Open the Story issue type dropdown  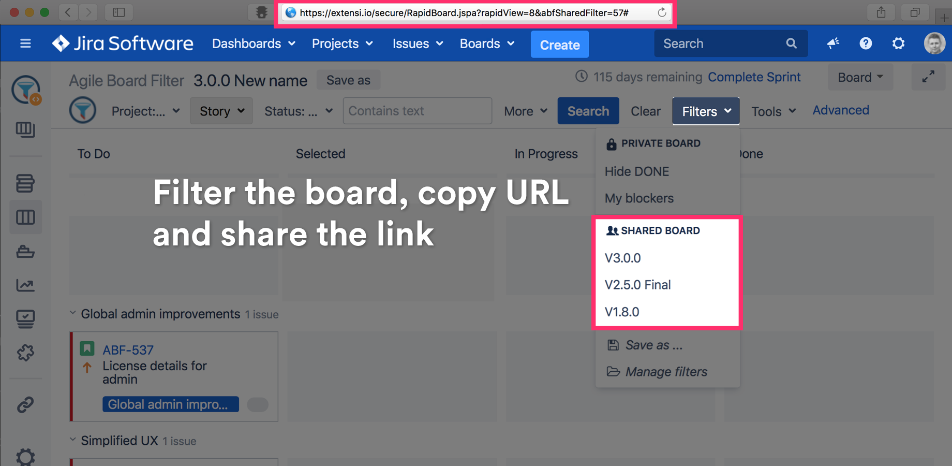click(221, 111)
